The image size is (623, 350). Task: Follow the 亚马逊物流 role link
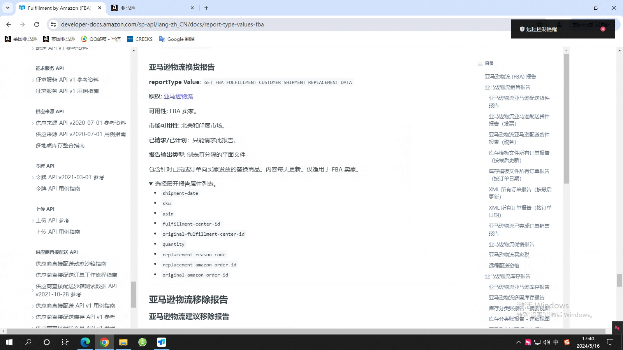coord(178,96)
